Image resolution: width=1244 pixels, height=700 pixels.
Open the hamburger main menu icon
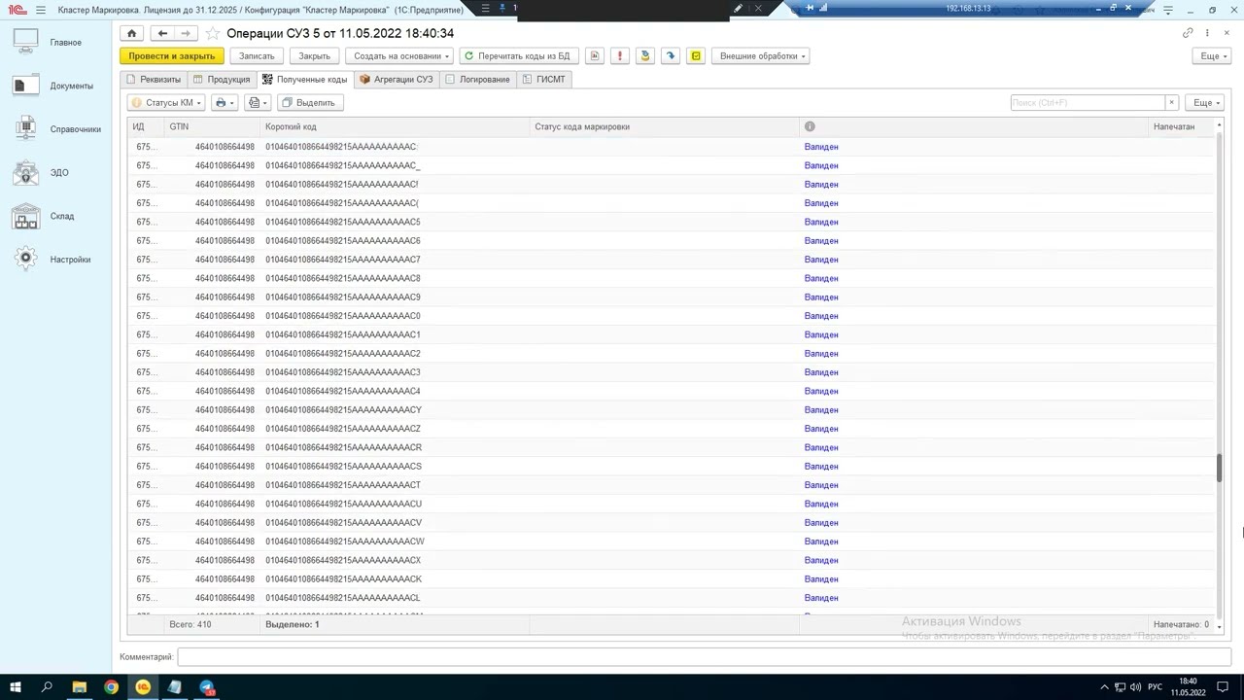tap(41, 10)
